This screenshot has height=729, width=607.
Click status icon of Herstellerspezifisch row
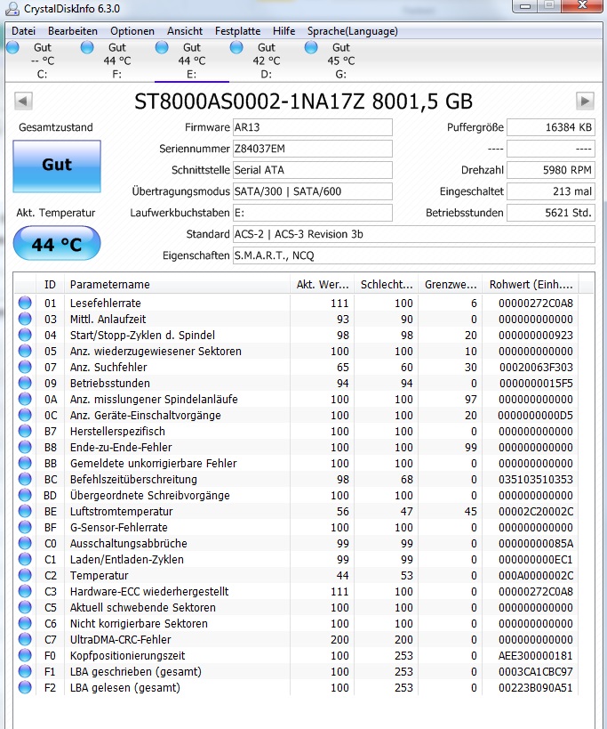(25, 431)
